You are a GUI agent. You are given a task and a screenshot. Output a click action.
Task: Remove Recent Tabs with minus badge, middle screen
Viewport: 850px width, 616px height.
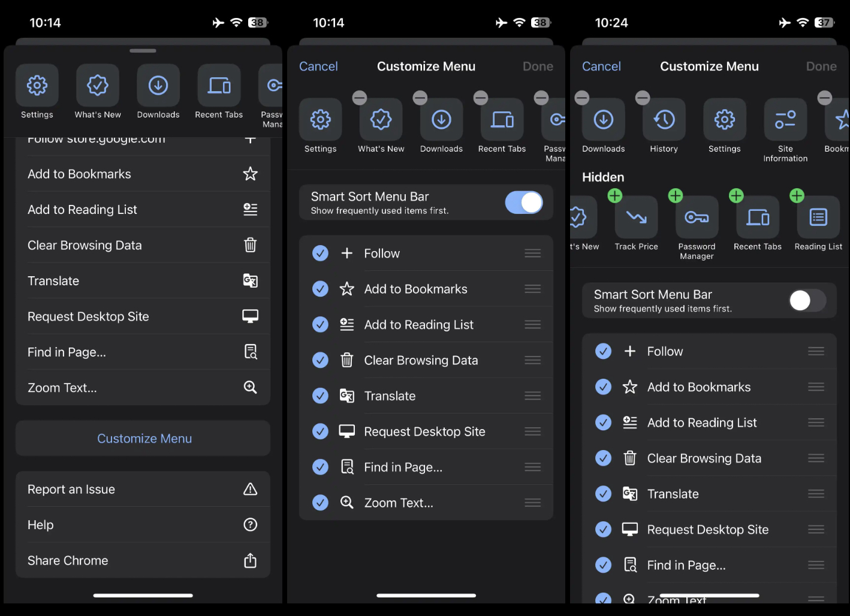pyautogui.click(x=481, y=98)
